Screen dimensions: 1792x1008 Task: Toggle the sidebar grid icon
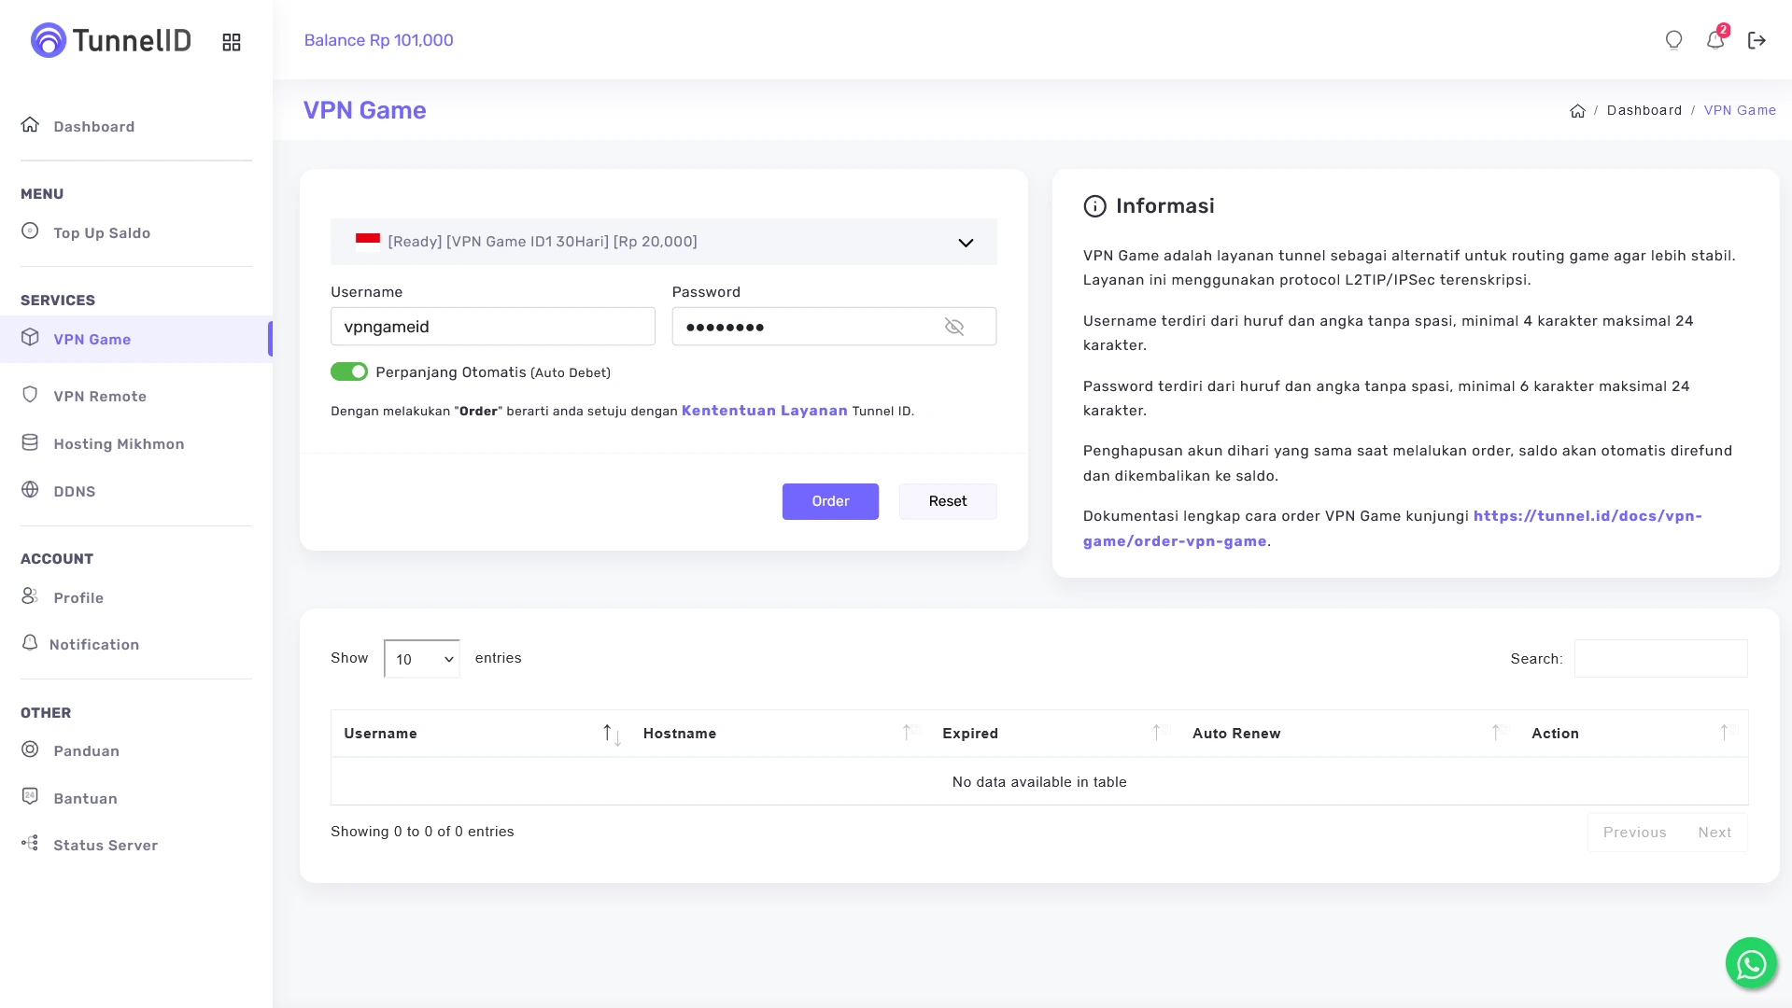click(x=232, y=42)
